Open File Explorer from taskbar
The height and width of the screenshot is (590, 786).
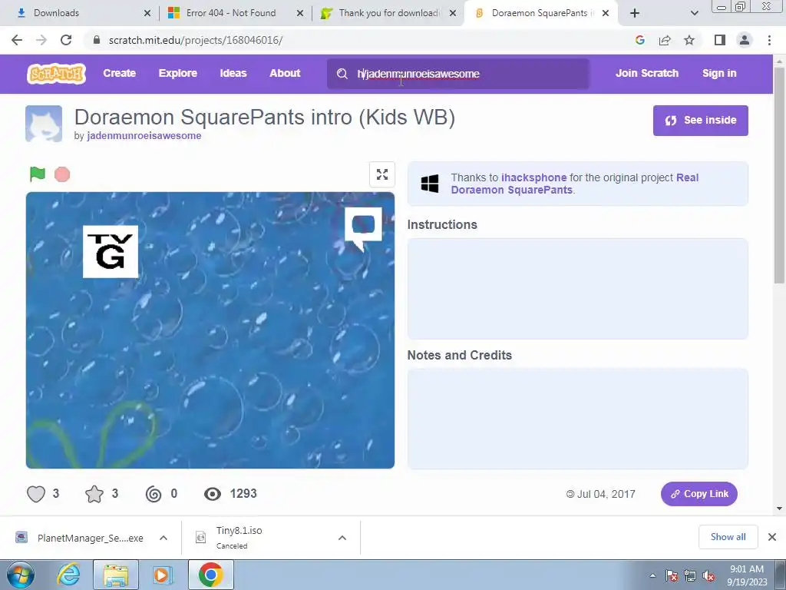click(116, 575)
